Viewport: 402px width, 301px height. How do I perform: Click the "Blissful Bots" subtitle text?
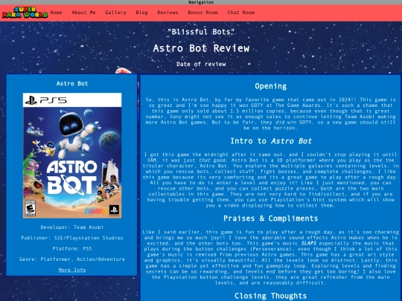pos(201,32)
